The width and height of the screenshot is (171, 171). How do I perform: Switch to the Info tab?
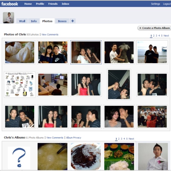pos(34,21)
